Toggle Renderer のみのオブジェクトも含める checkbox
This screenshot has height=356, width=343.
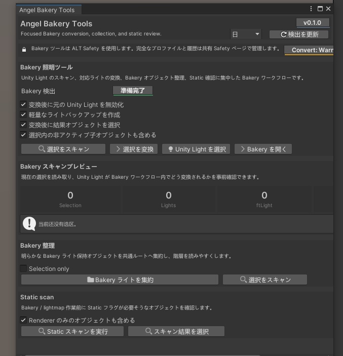(23, 320)
